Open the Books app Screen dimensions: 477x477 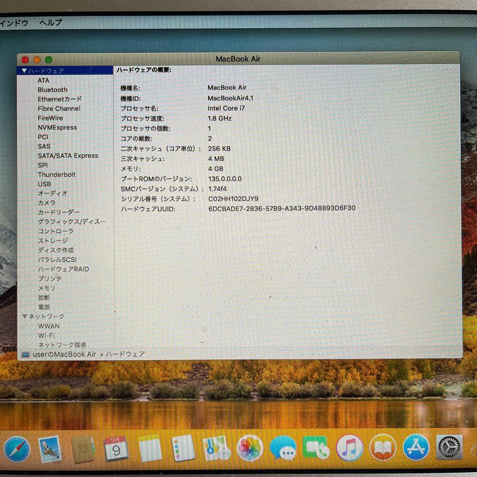click(x=382, y=448)
